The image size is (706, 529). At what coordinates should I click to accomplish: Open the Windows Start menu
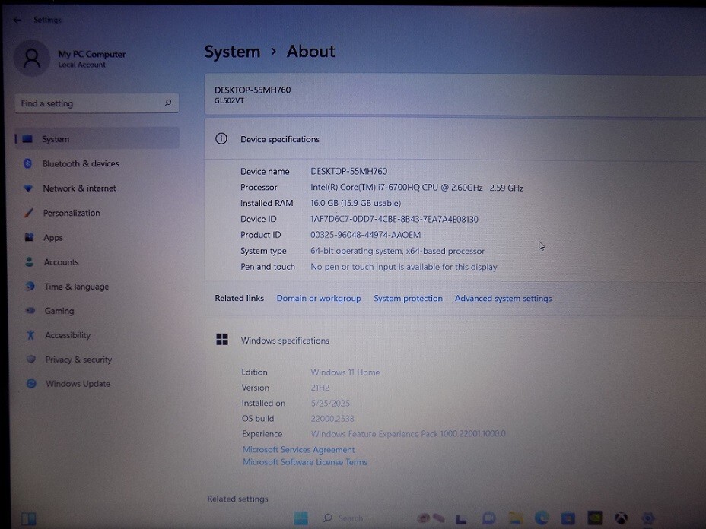(x=301, y=518)
